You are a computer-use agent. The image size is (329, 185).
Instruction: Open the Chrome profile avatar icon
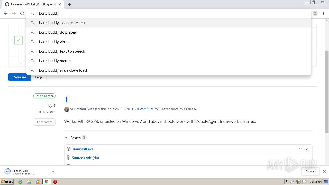click(x=315, y=13)
